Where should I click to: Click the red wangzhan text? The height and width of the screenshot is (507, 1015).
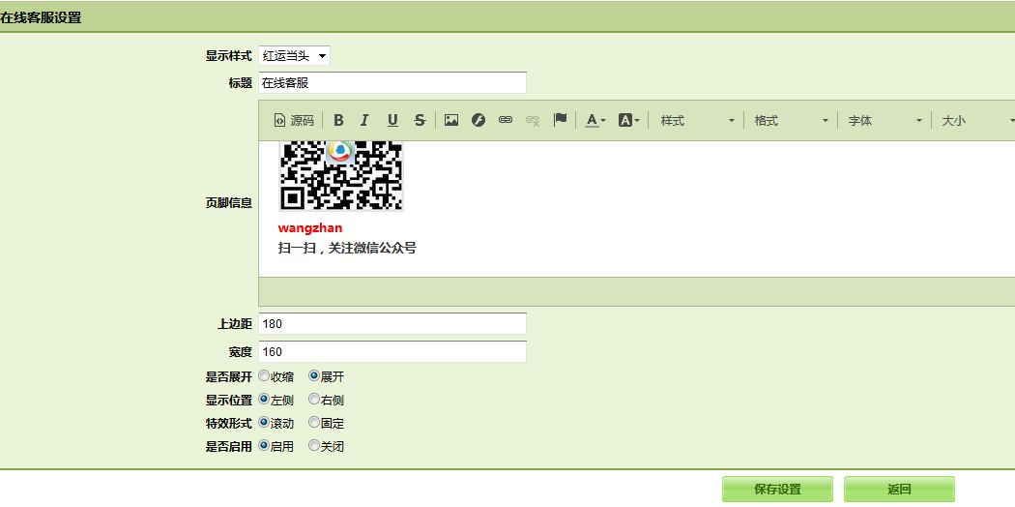point(310,228)
